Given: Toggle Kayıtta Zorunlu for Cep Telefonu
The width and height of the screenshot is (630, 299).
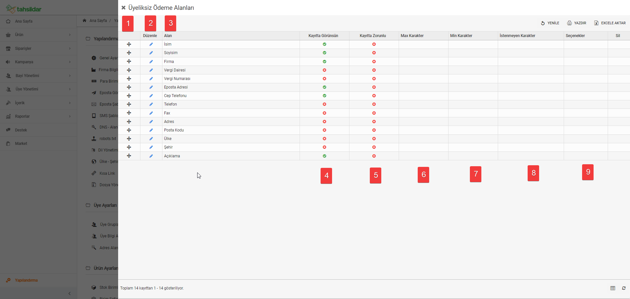Looking at the screenshot, I should (374, 96).
